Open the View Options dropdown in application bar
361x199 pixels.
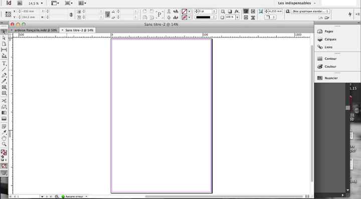point(55,3)
